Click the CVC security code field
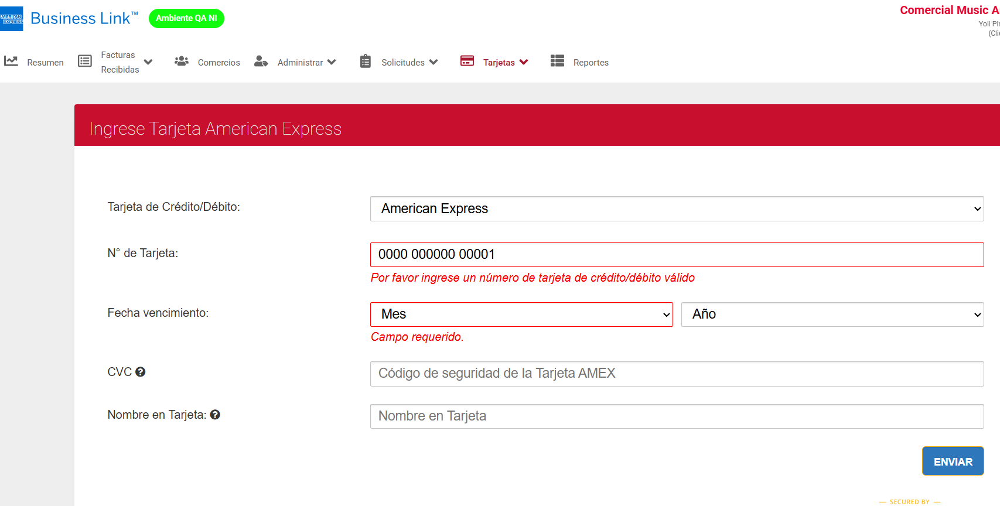This screenshot has height=506, width=1000. tap(677, 374)
